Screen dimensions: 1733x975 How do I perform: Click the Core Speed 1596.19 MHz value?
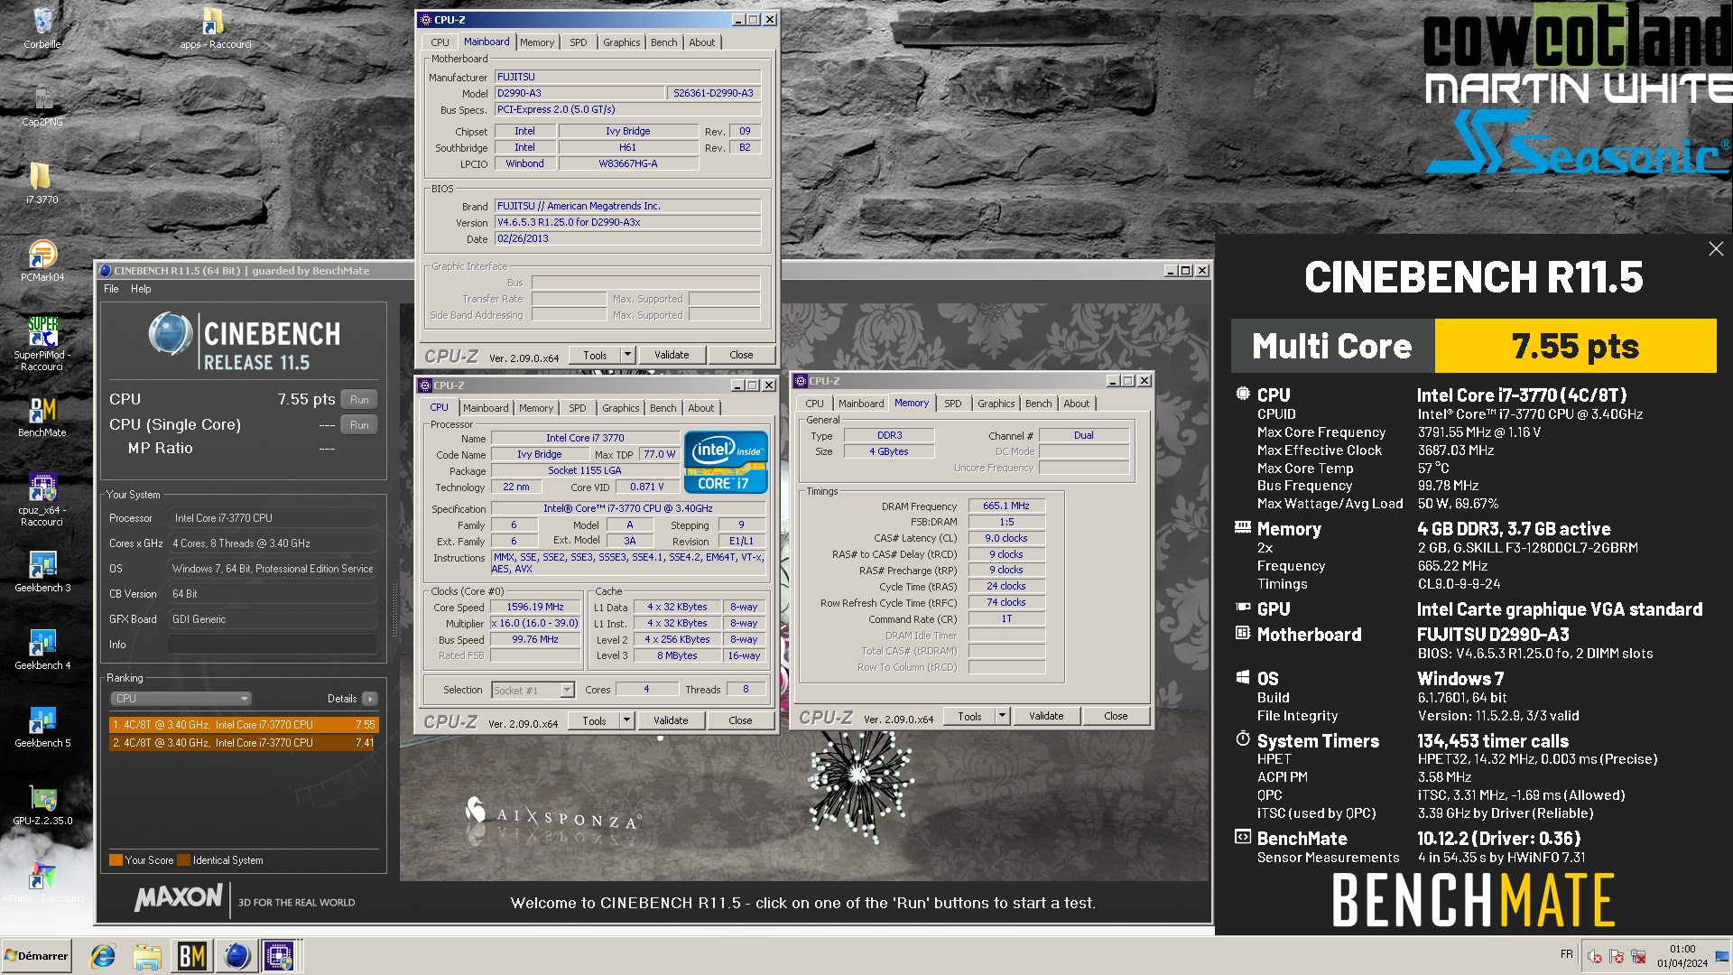(x=535, y=608)
